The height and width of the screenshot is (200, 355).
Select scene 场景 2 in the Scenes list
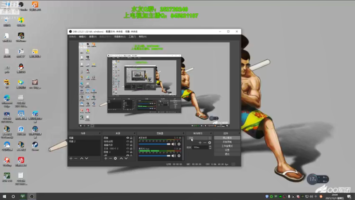[84, 141]
